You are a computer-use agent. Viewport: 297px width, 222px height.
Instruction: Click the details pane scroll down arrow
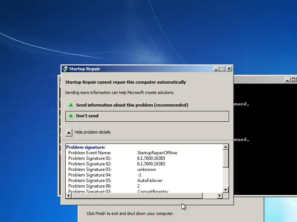point(225,190)
